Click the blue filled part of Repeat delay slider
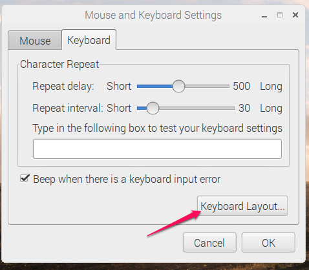 tap(154, 86)
